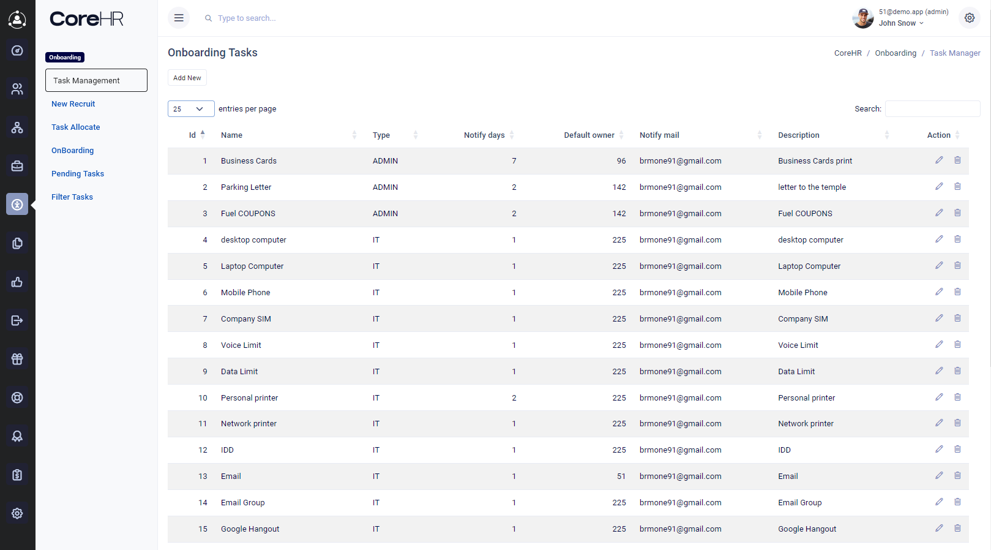Open the dashboard compass icon in sidebar
Viewport: 991px width, 550px height.
click(x=17, y=51)
